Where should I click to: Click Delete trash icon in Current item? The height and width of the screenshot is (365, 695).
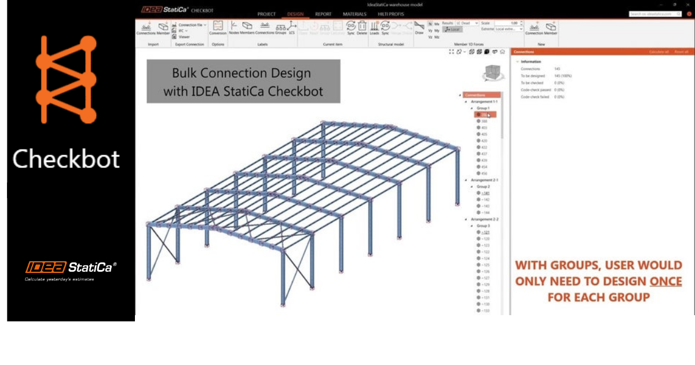coord(362,25)
